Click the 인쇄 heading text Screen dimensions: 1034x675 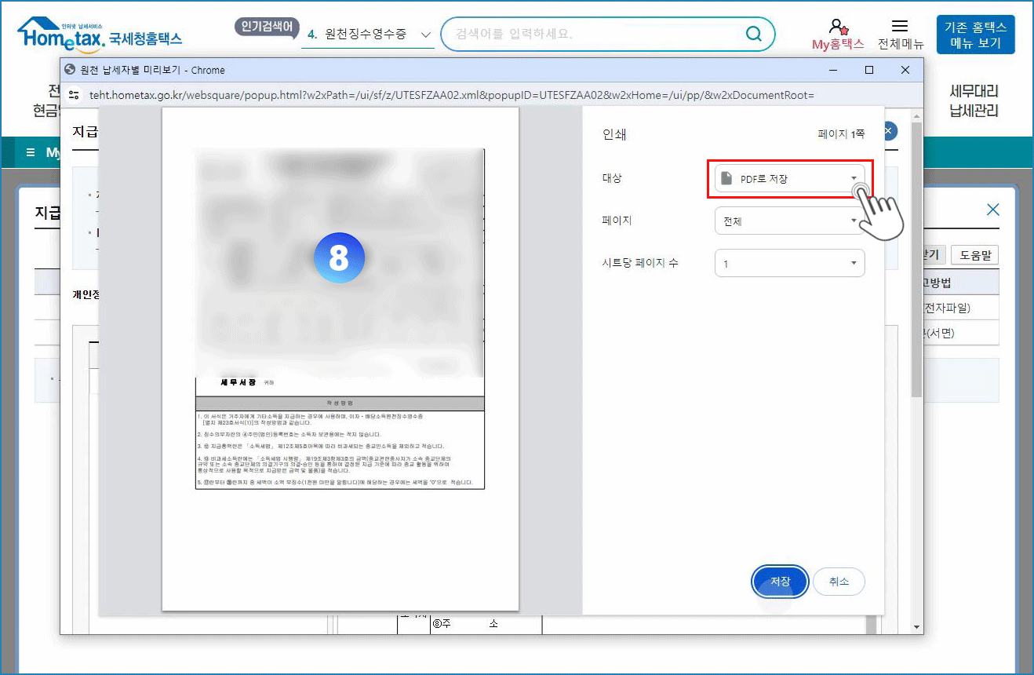pyautogui.click(x=614, y=135)
